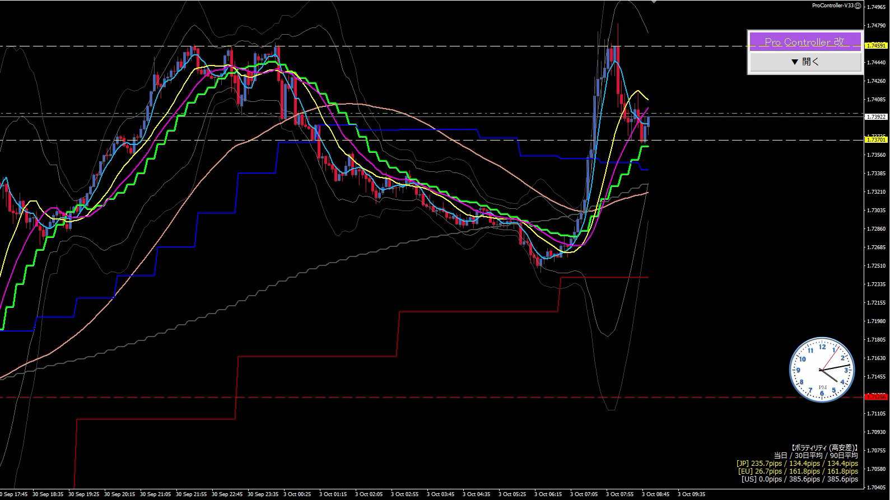Click the 1.71105 price scale value
Image resolution: width=890 pixels, height=500 pixels.
(x=876, y=414)
